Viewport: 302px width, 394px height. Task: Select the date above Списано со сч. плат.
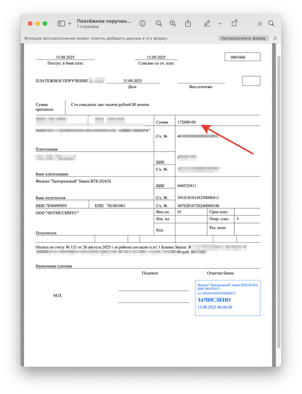pos(156,57)
